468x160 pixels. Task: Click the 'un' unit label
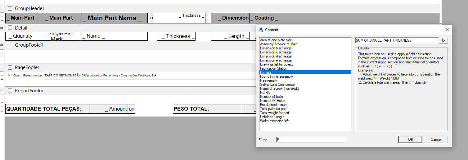point(132,109)
